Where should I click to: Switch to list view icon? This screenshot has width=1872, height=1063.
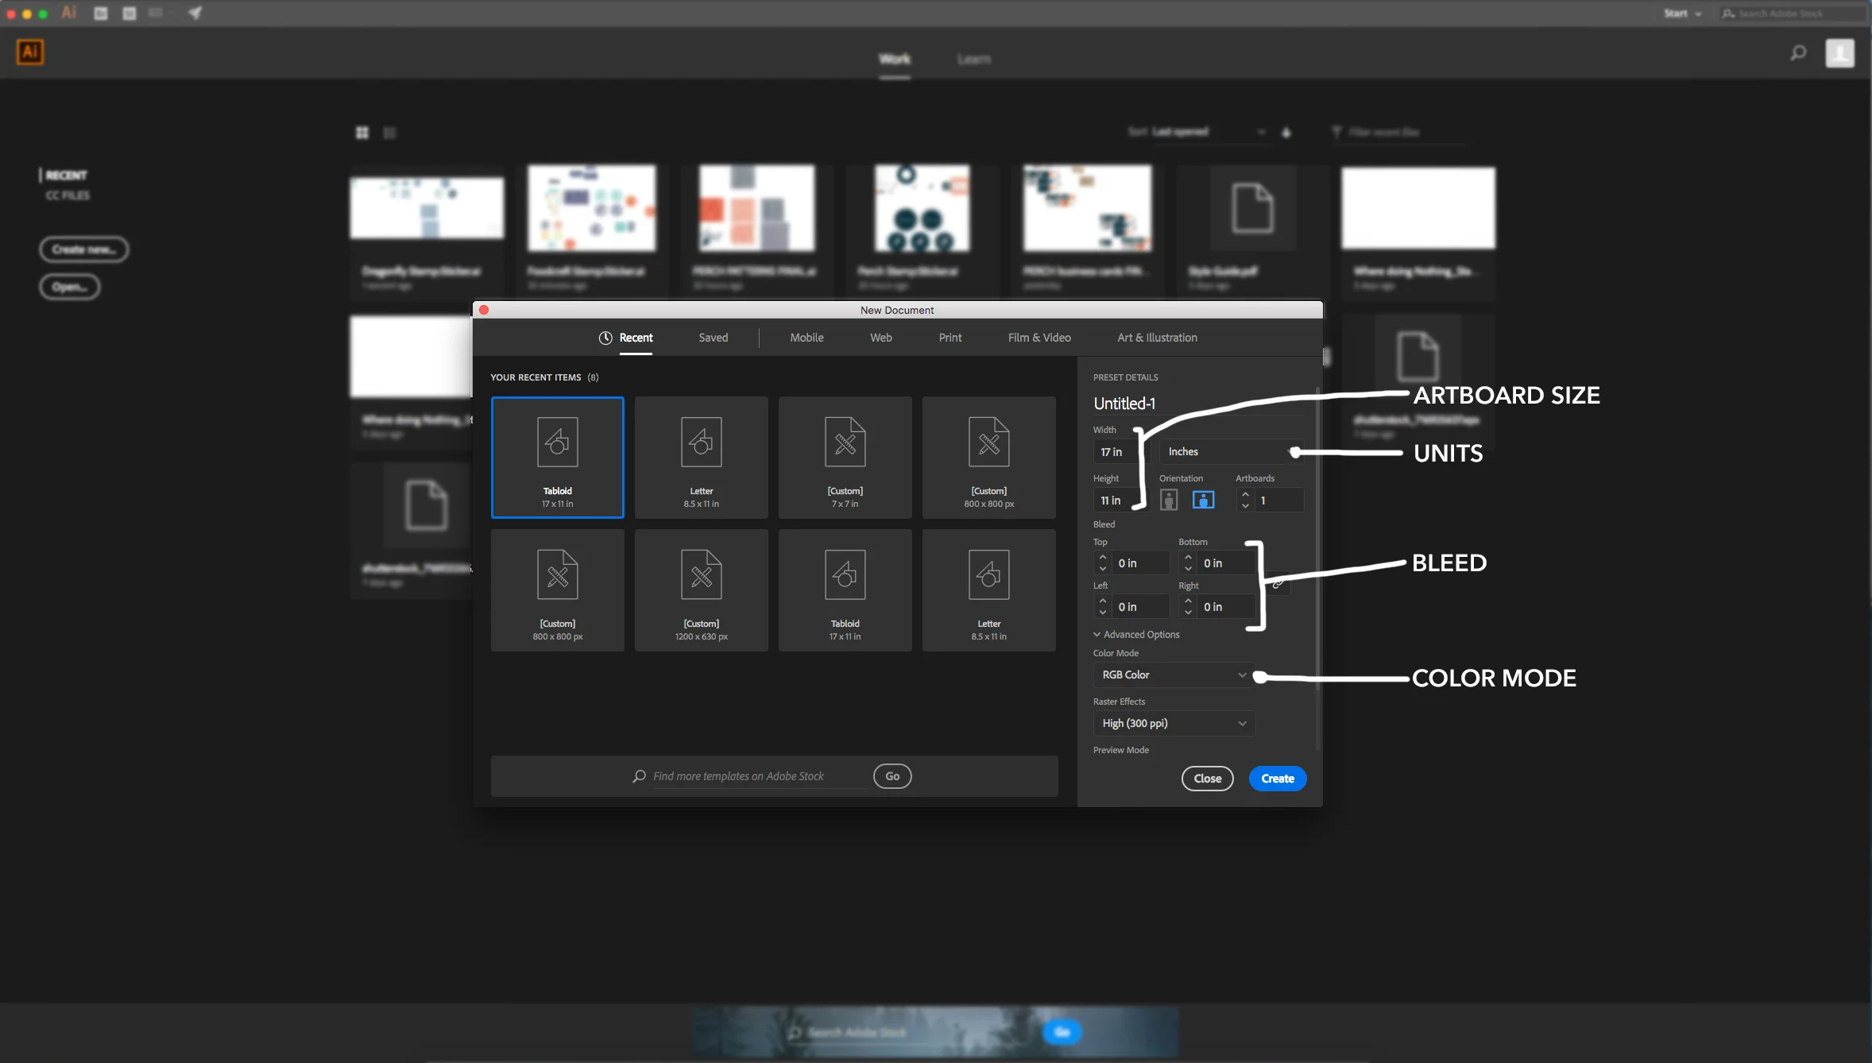pyautogui.click(x=389, y=133)
